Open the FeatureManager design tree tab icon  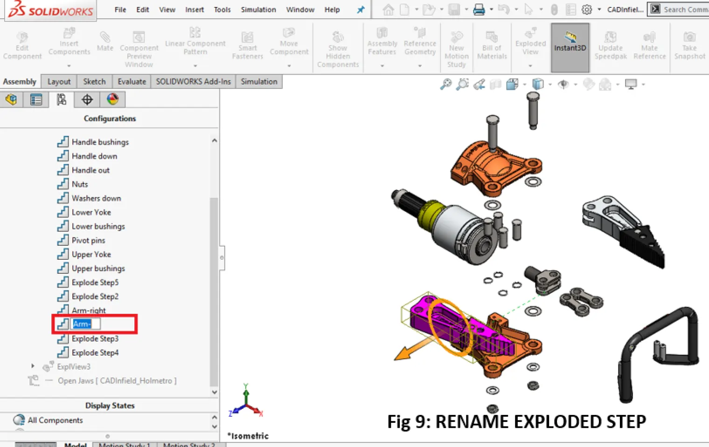(11, 99)
